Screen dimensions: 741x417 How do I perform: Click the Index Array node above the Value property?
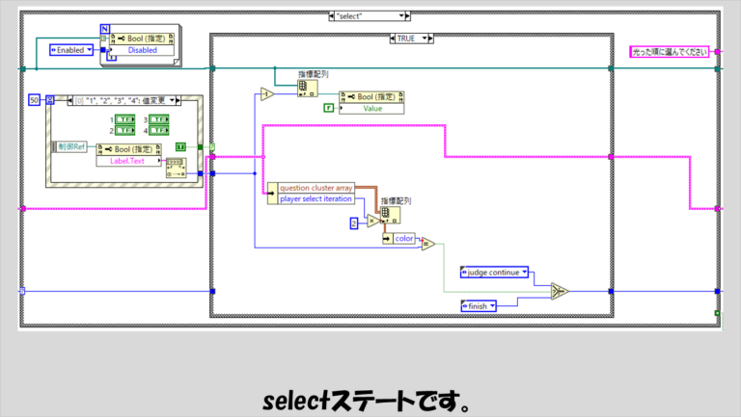click(x=307, y=88)
